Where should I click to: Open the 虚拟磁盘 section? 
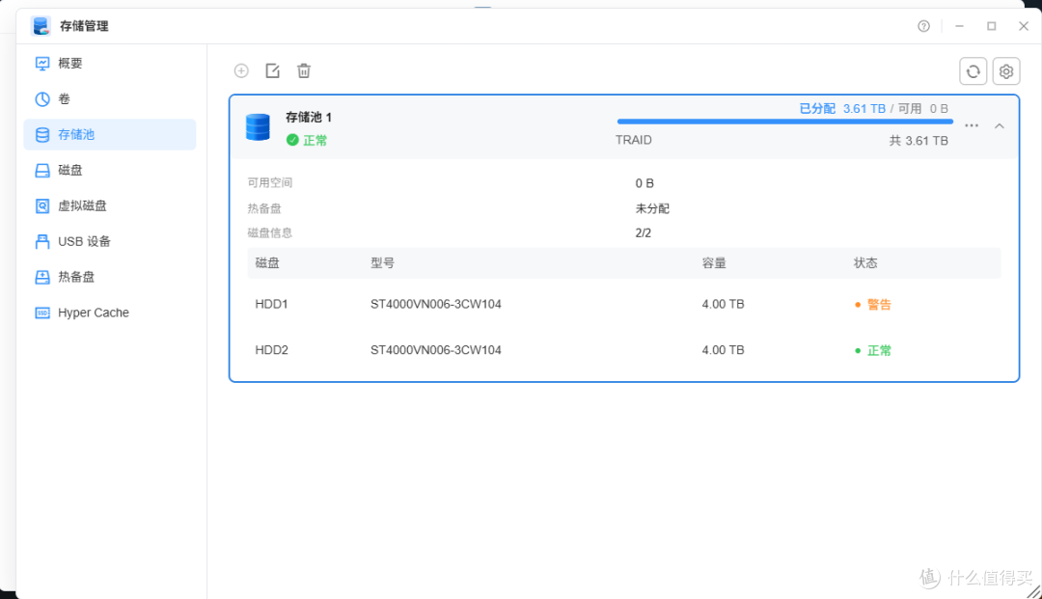[x=110, y=205]
